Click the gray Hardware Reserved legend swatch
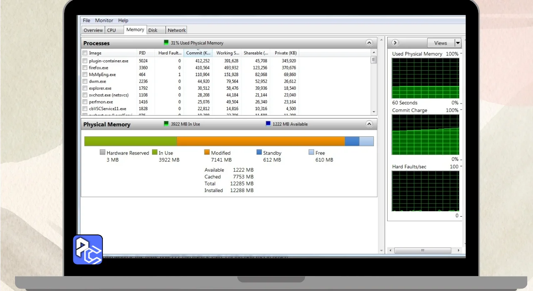Viewport: 533px width, 291px height. pos(102,152)
